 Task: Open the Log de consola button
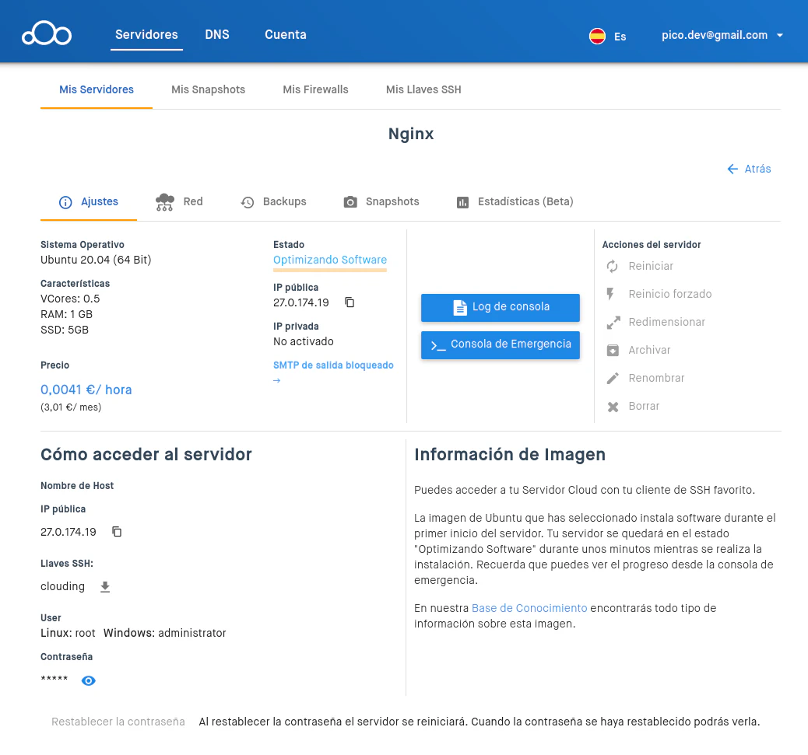click(501, 307)
